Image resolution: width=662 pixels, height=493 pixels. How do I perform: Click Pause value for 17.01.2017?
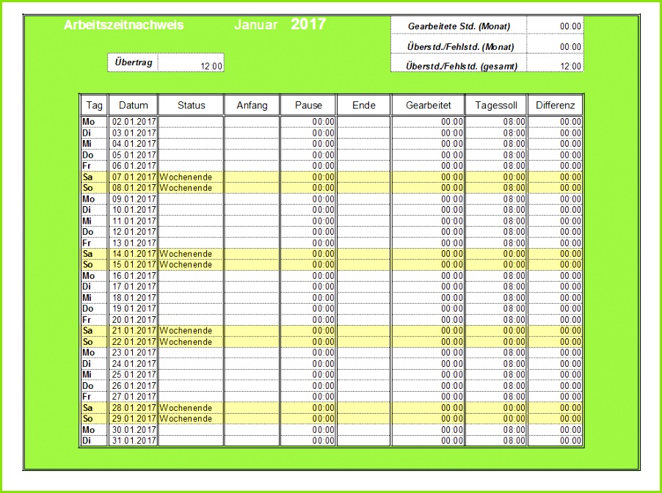[x=308, y=287]
